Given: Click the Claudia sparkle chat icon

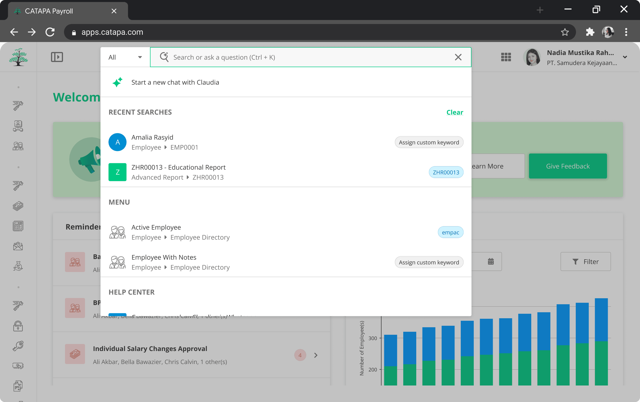Looking at the screenshot, I should (117, 82).
